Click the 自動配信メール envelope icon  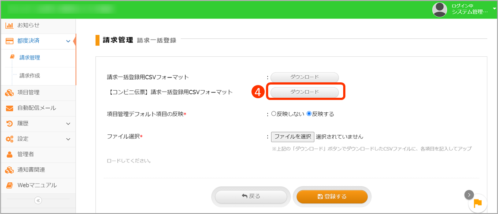9,108
